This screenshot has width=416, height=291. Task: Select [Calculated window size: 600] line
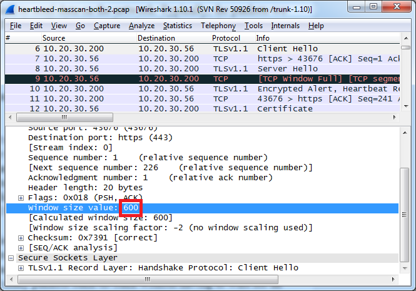pos(101,218)
